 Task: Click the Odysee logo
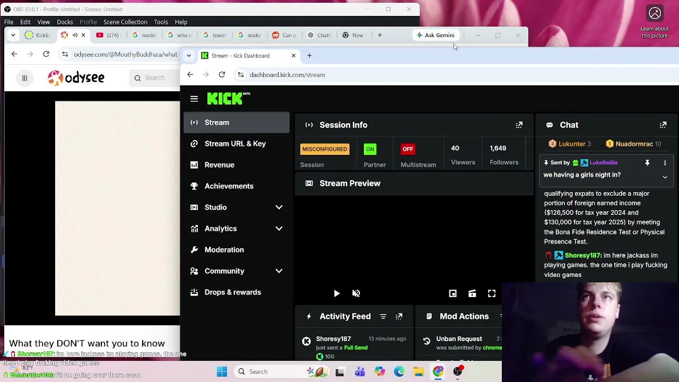coord(76,78)
